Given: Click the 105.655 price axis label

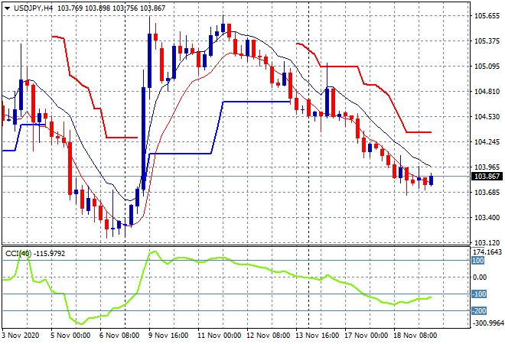Looking at the screenshot, I should (x=484, y=15).
